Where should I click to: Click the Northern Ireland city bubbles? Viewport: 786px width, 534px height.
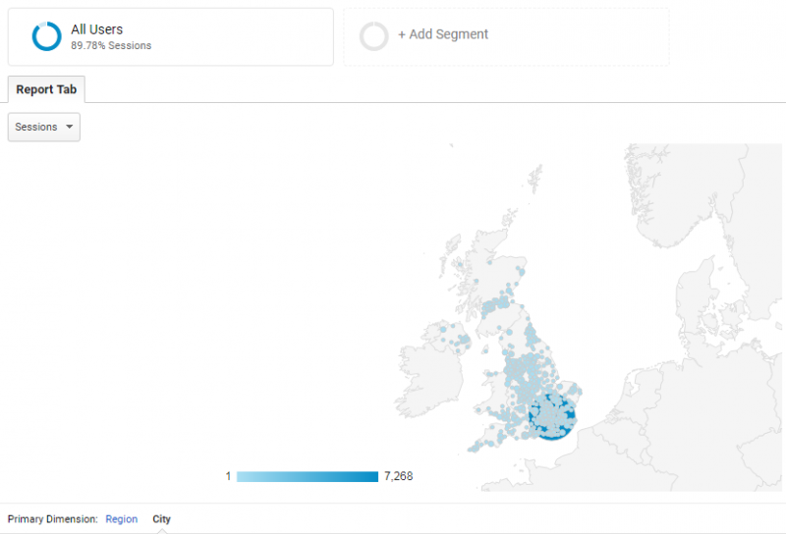pos(457,339)
